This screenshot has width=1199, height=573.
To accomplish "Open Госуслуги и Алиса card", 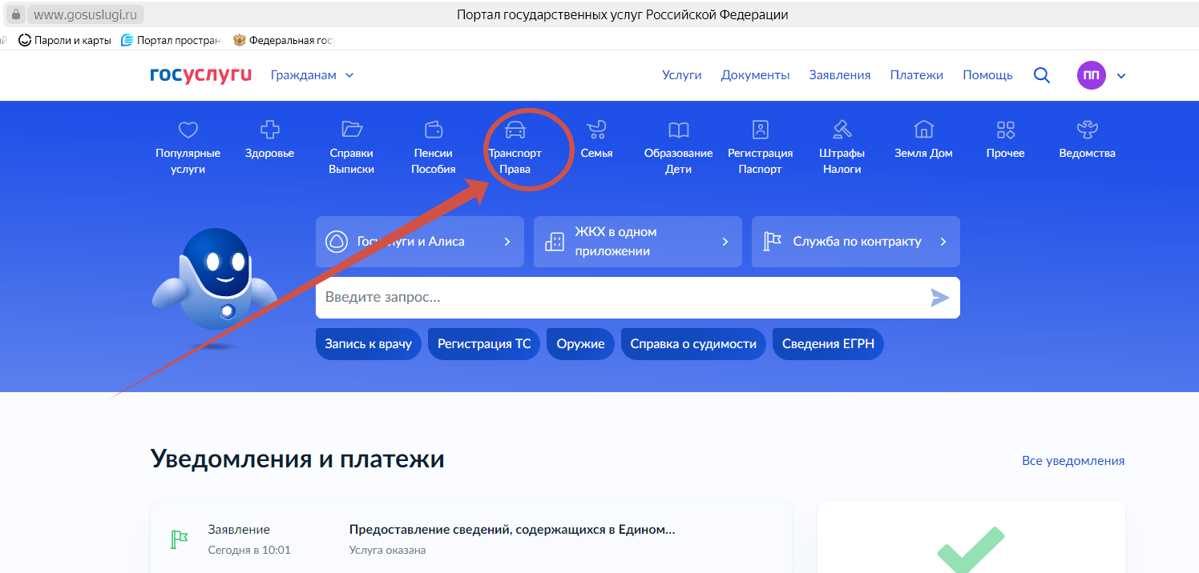I will (420, 242).
